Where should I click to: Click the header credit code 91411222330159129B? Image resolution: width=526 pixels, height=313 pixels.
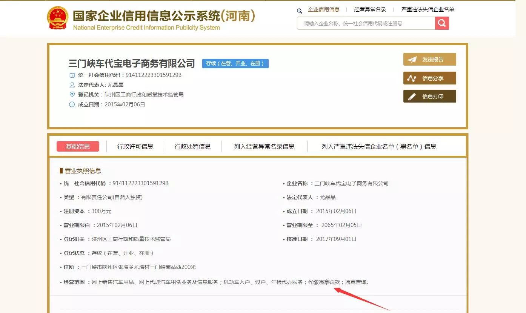(x=154, y=75)
